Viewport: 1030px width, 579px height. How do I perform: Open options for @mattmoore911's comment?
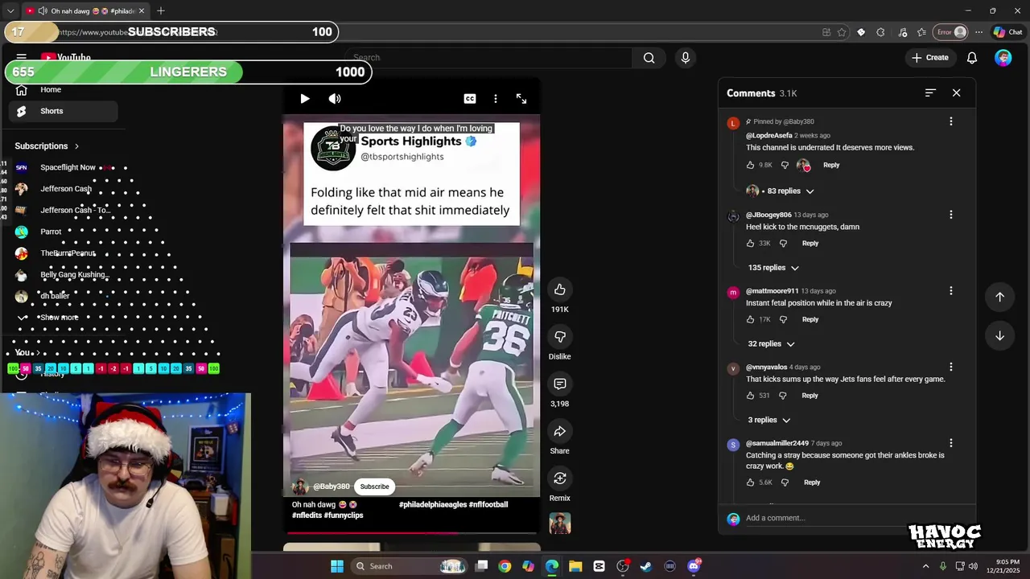coord(951,291)
